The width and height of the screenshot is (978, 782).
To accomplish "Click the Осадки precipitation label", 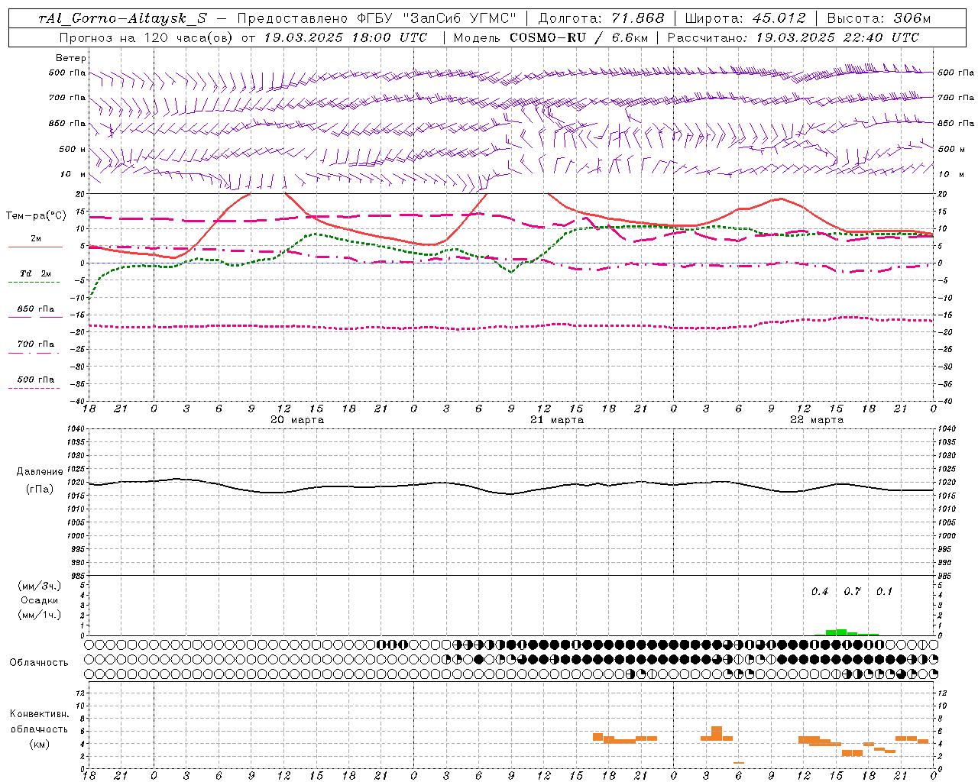I will click(39, 599).
